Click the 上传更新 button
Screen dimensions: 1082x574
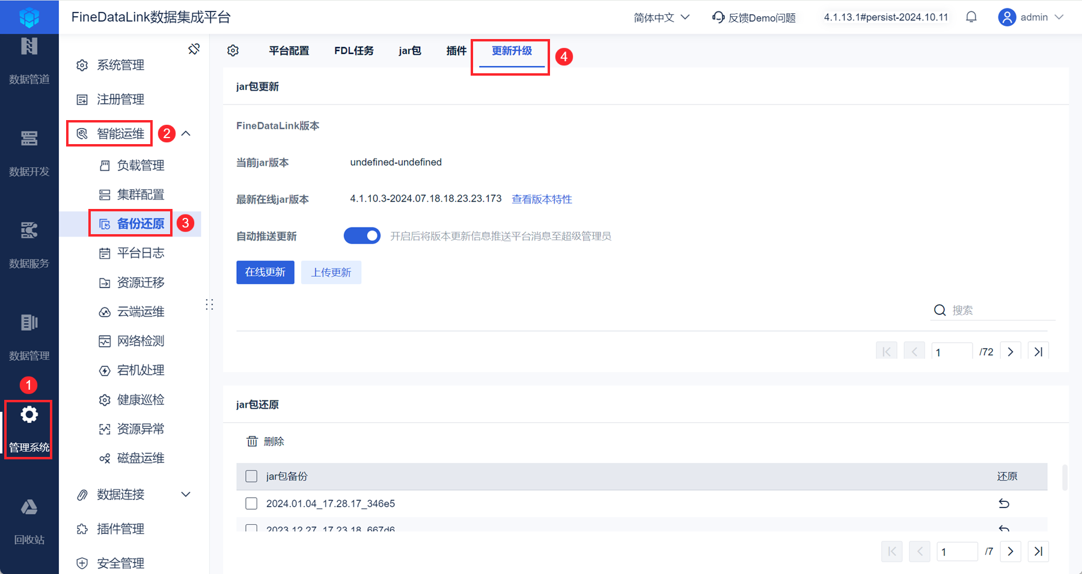click(331, 272)
